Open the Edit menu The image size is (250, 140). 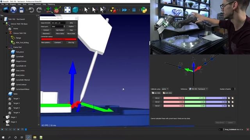click(7, 4)
